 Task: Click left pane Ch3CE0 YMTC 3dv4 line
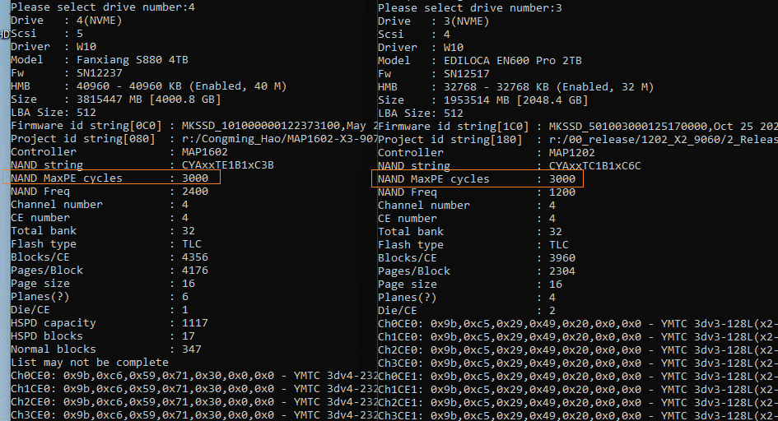(194, 415)
